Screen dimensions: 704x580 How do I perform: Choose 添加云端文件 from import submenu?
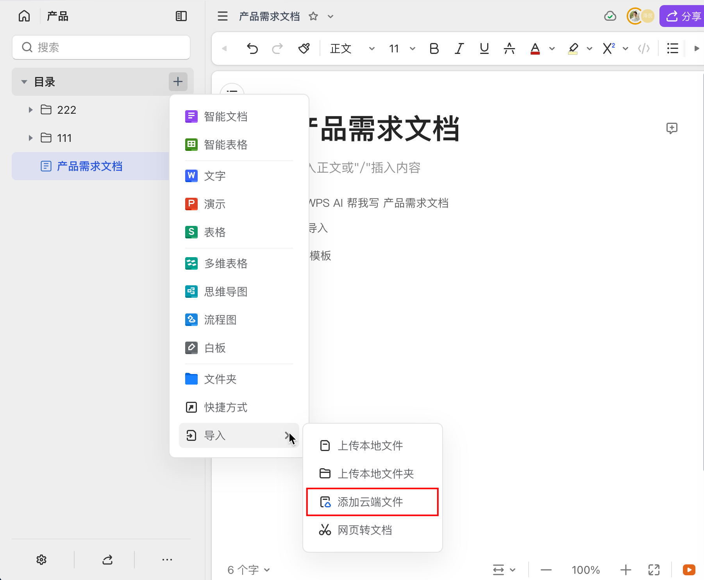click(x=373, y=502)
